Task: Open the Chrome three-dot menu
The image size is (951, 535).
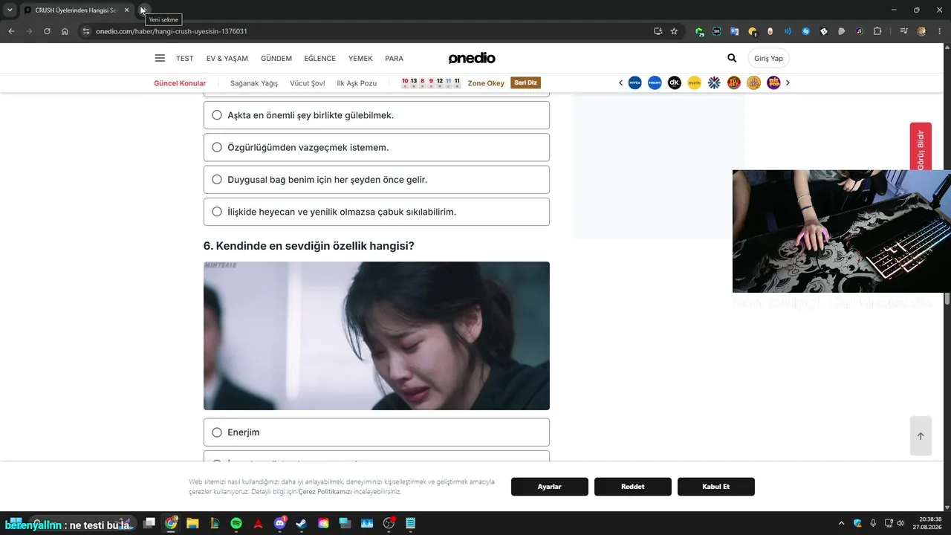Action: (x=940, y=31)
